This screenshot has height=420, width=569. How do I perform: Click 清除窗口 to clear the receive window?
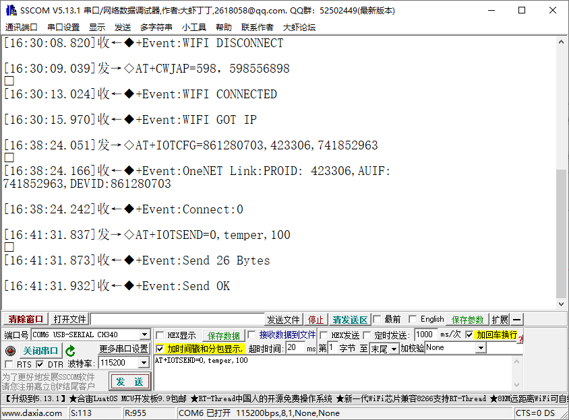pyautogui.click(x=25, y=318)
